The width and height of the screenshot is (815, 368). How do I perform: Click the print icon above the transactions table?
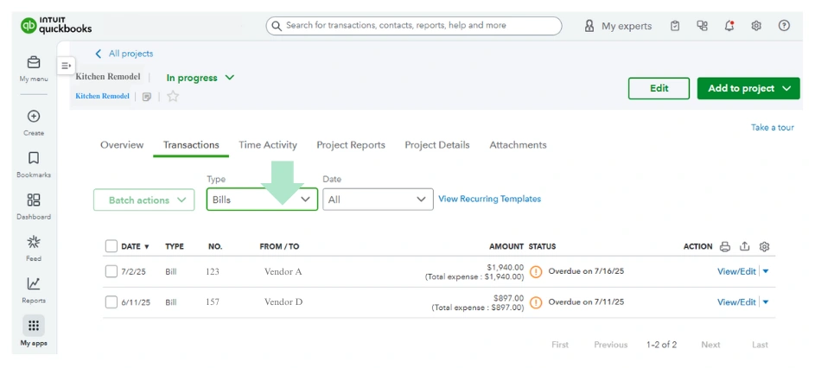pyautogui.click(x=724, y=247)
